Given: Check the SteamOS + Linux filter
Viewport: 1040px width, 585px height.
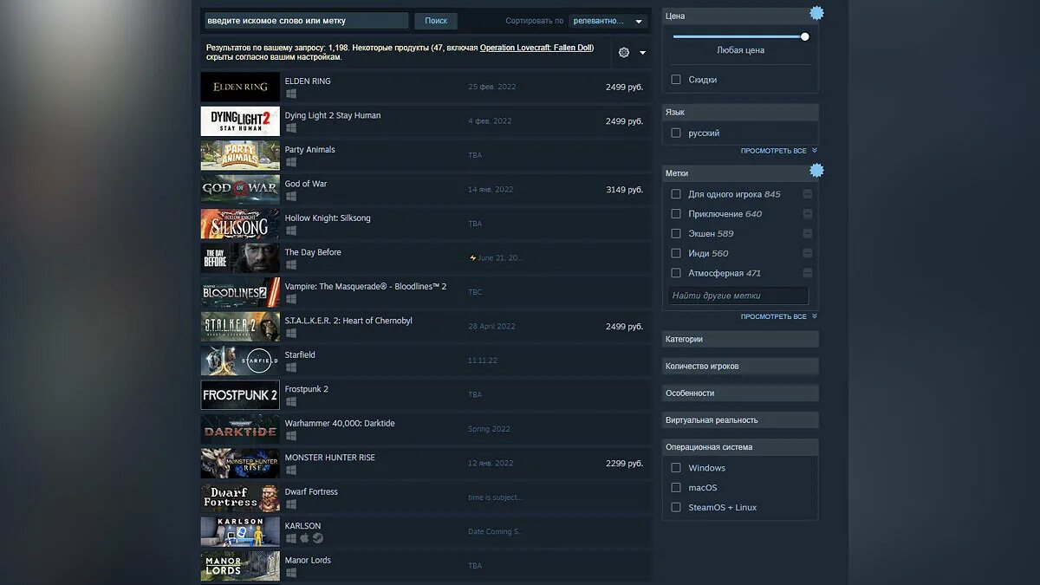Looking at the screenshot, I should point(676,508).
